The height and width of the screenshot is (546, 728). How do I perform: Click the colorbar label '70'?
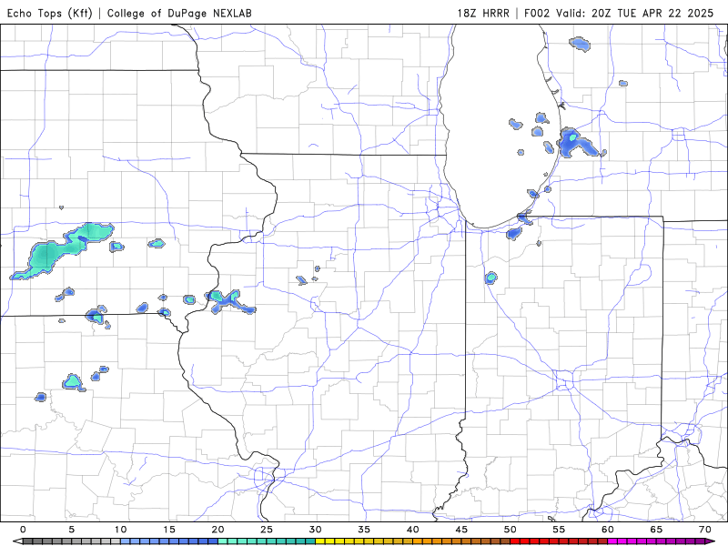[705, 530]
